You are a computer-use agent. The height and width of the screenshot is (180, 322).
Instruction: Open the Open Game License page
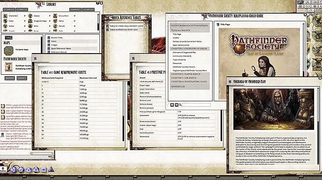(x=181, y=45)
